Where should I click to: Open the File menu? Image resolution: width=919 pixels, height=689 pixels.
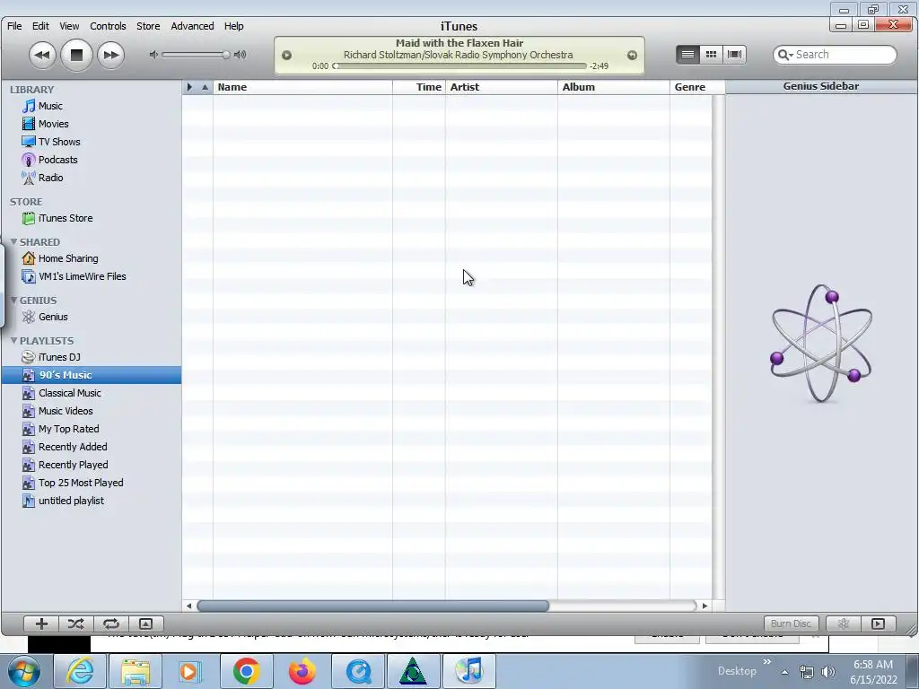(14, 26)
